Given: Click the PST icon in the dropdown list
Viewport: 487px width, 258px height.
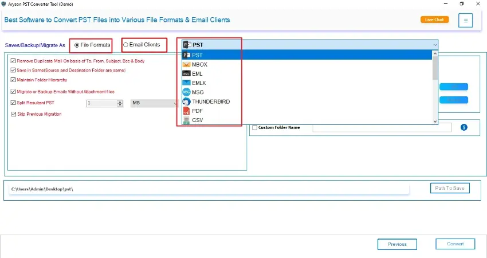Looking at the screenshot, I should [186, 55].
